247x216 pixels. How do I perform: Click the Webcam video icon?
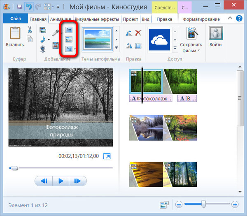coord(43,49)
